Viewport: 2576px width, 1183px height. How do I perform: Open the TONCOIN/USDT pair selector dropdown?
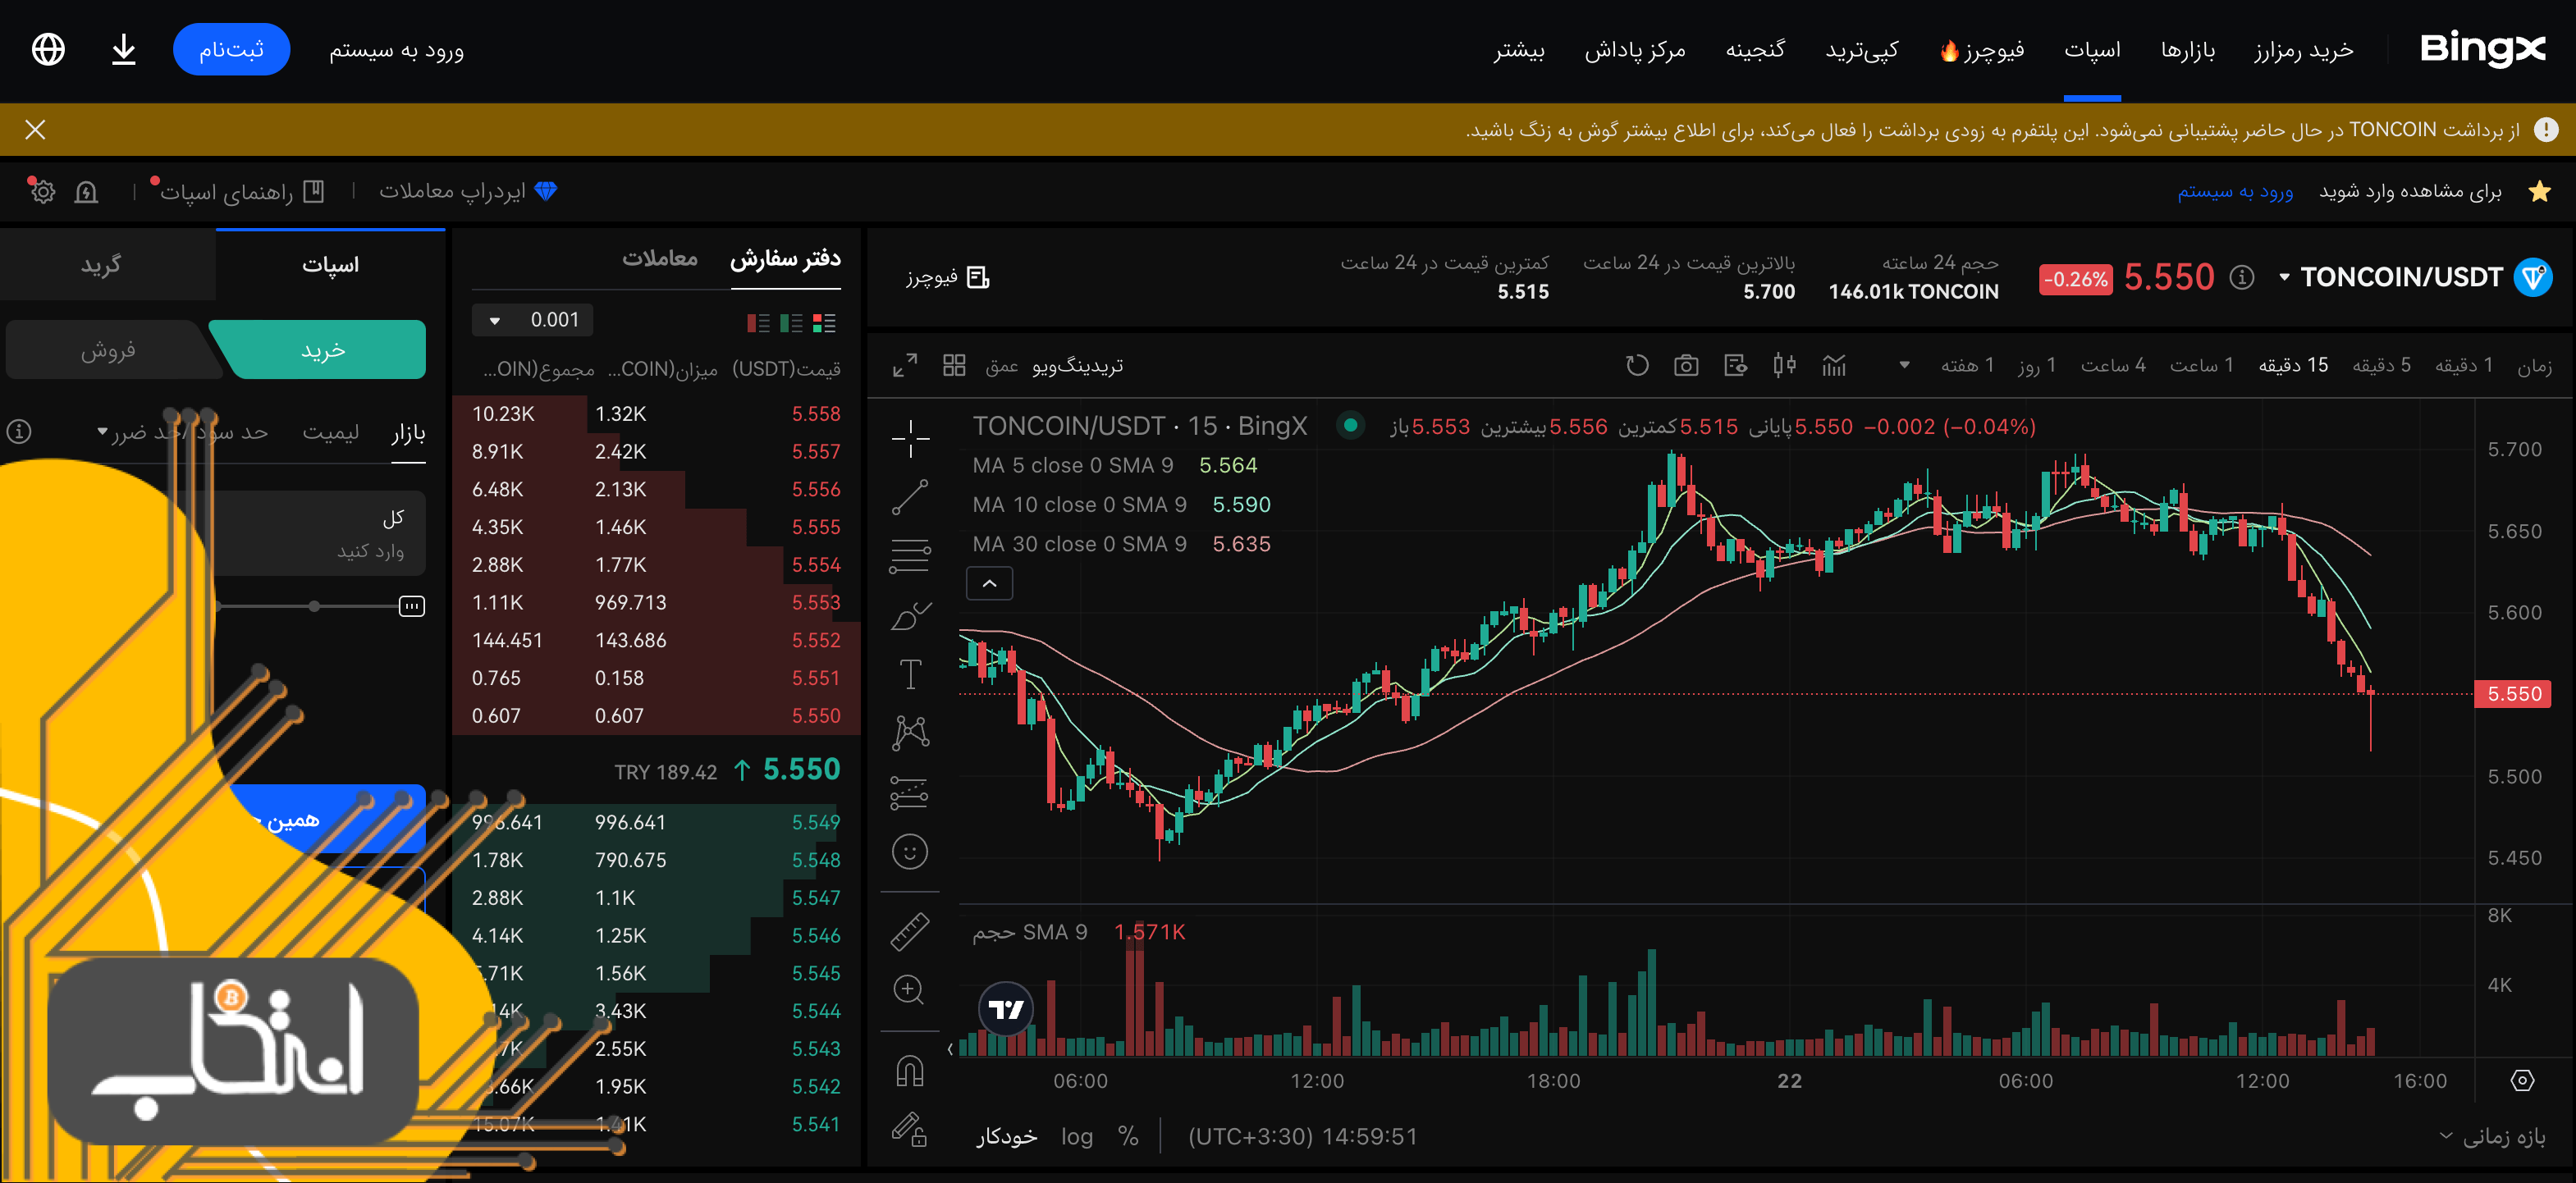tap(2284, 277)
